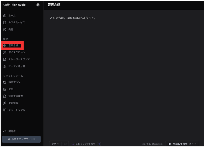This screenshot has height=147, width=205.
Task: Click the Fish Audio logo
Action: coord(14,5)
